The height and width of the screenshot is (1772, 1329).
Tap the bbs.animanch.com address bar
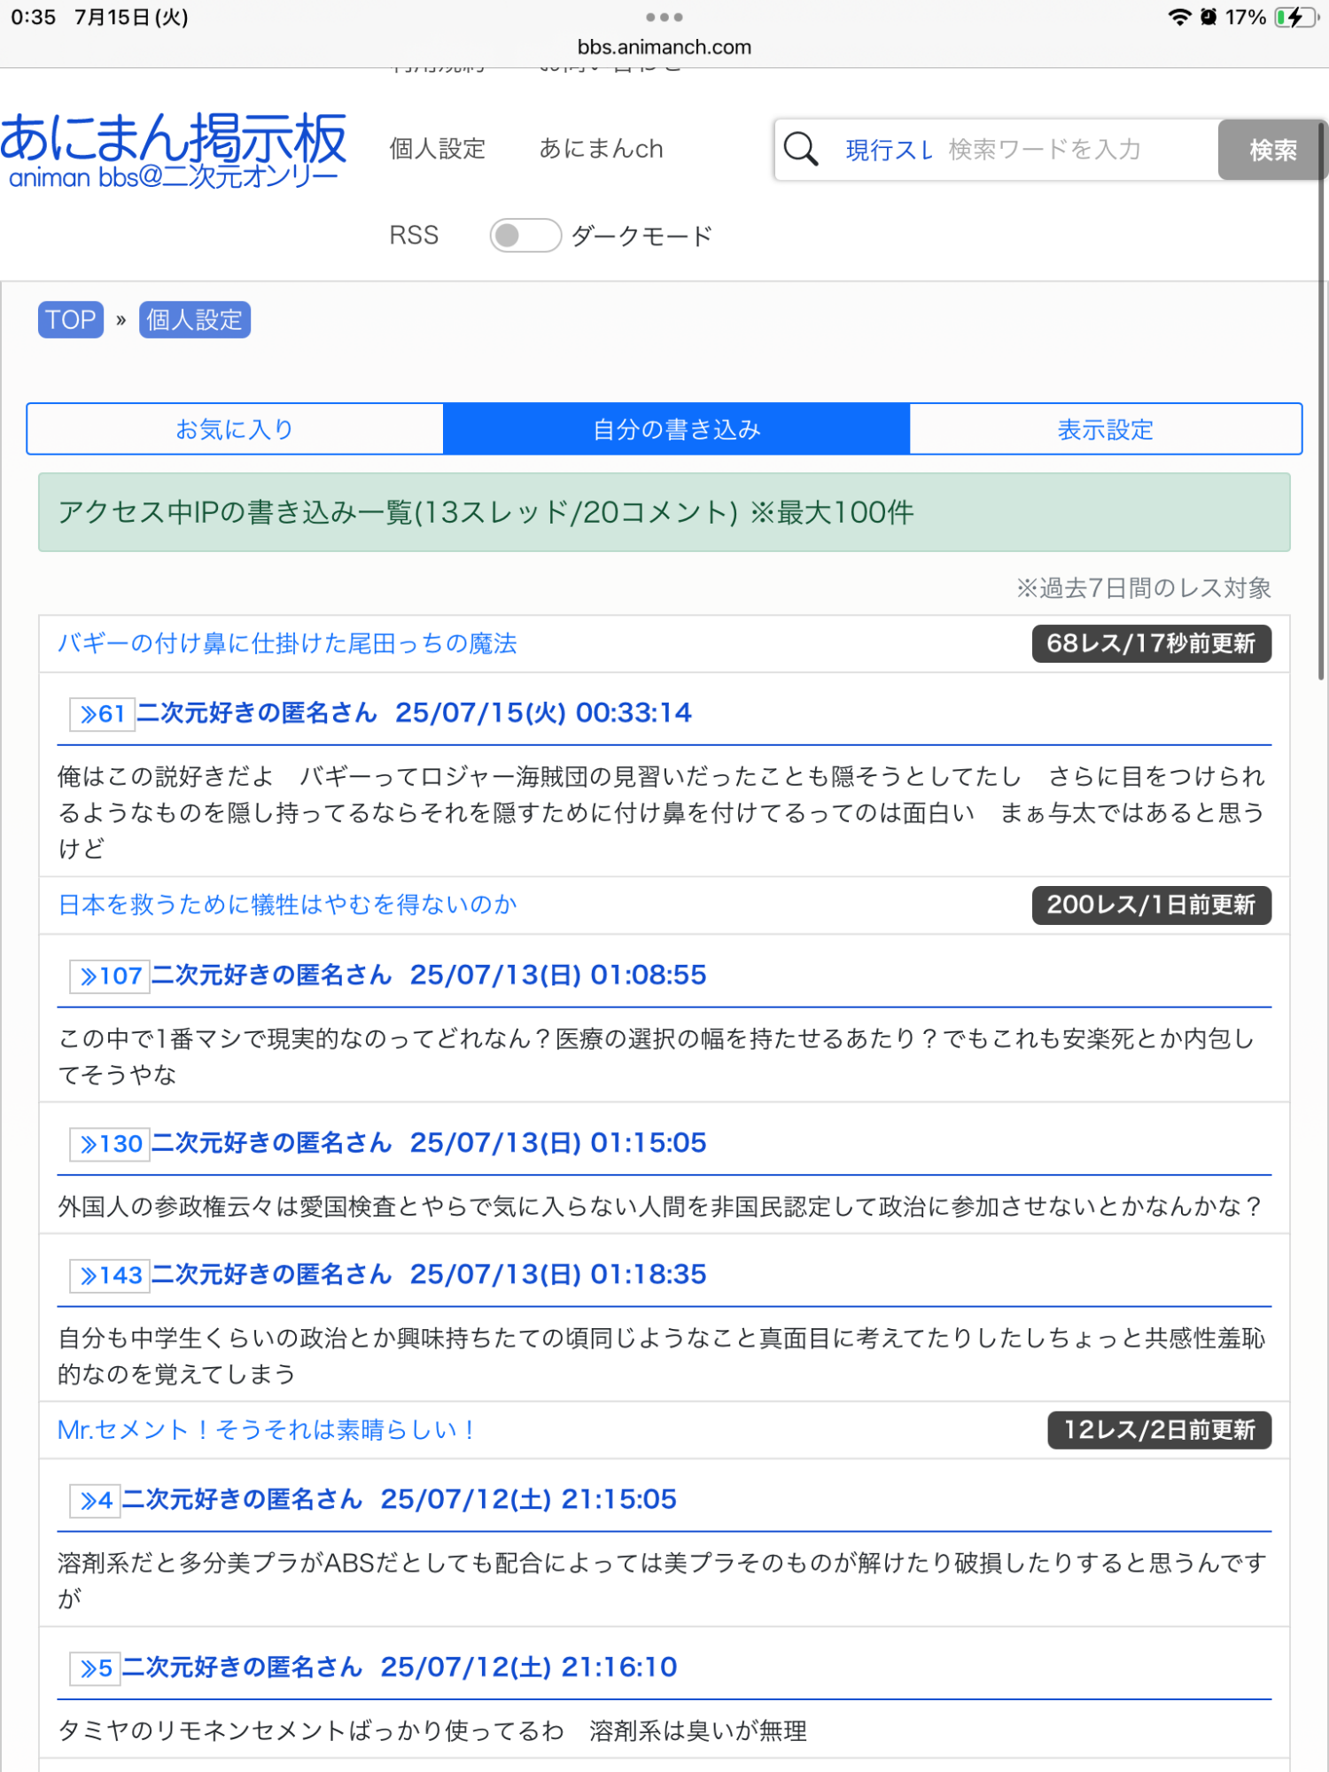point(664,47)
